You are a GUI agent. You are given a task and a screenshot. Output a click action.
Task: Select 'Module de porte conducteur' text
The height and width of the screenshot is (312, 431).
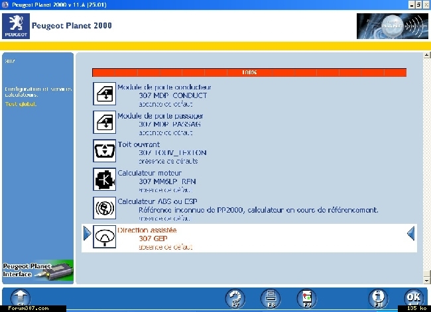[x=164, y=87]
